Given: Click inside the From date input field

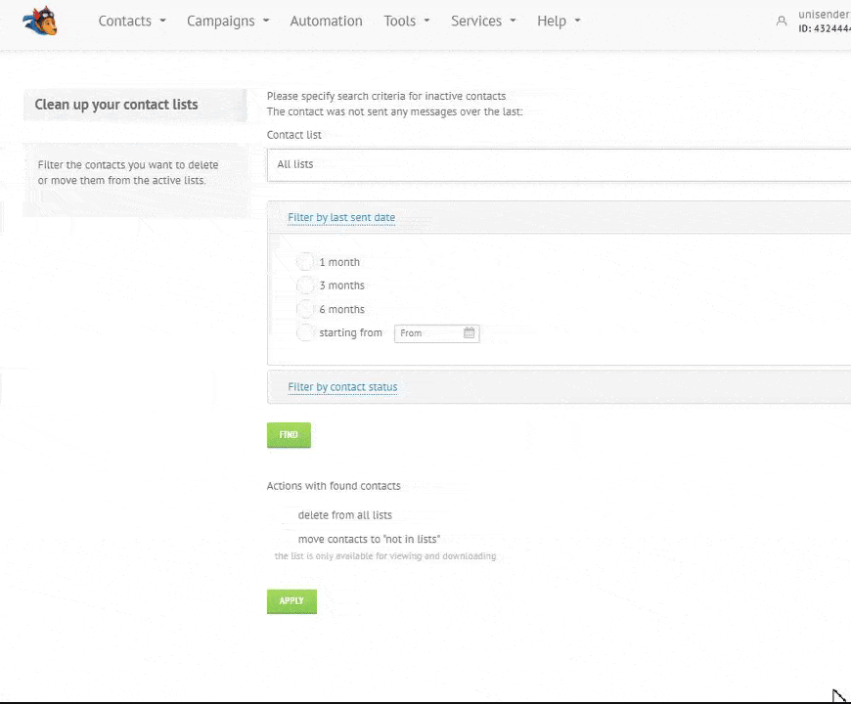Looking at the screenshot, I should coord(425,332).
